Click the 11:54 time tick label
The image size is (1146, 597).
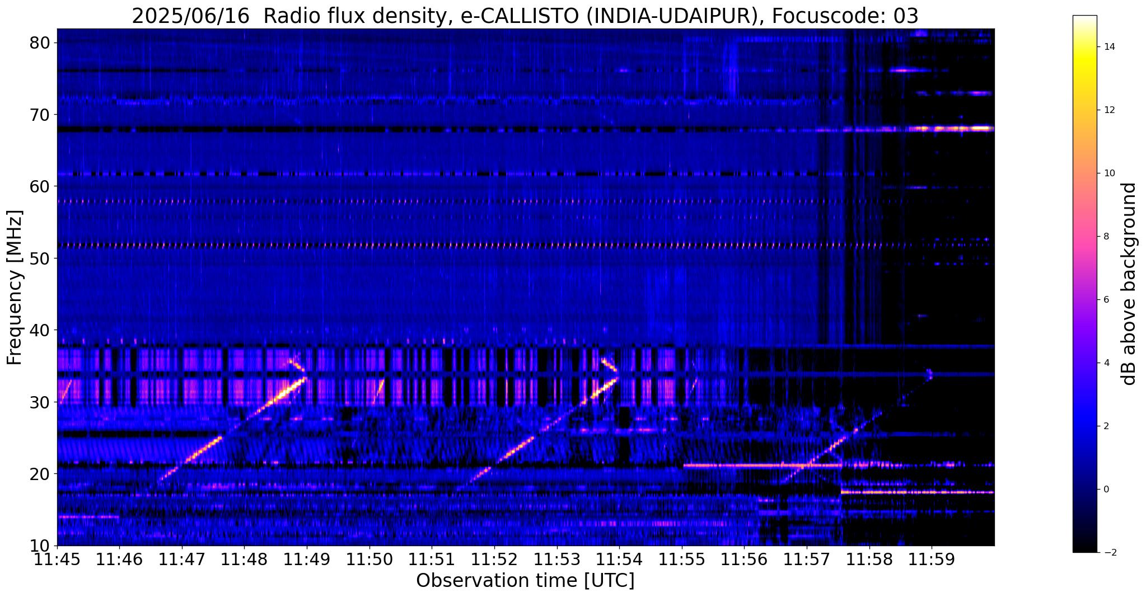point(619,560)
